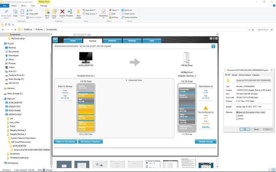Click Invert selection in the ribbon
276x172 pixels.
129,18
